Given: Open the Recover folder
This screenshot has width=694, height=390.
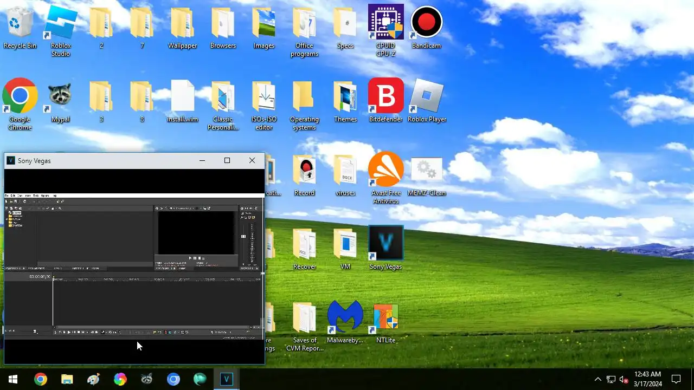Looking at the screenshot, I should tap(305, 249).
